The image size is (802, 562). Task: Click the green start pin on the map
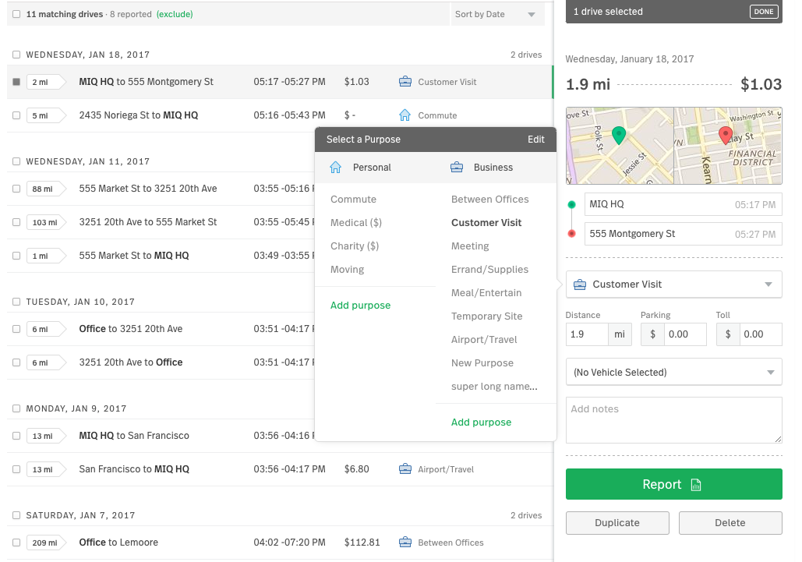[x=619, y=136]
